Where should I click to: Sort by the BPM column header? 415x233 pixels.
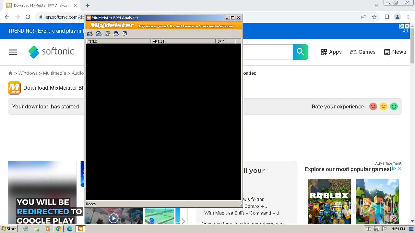tap(225, 41)
